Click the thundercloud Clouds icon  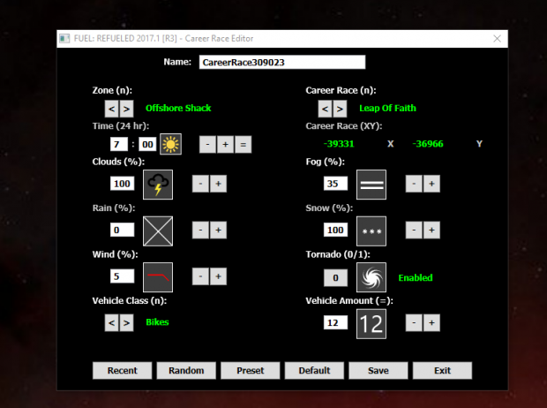click(158, 185)
